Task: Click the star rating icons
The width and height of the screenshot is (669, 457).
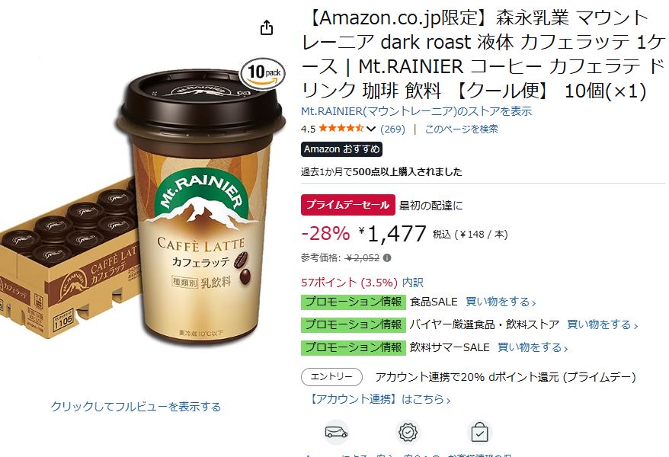Action: coord(341,128)
